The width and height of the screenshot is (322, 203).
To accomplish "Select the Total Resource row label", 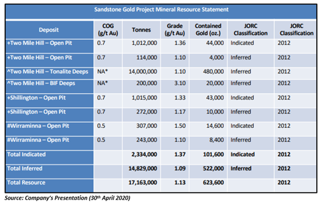I will pos(26,182).
